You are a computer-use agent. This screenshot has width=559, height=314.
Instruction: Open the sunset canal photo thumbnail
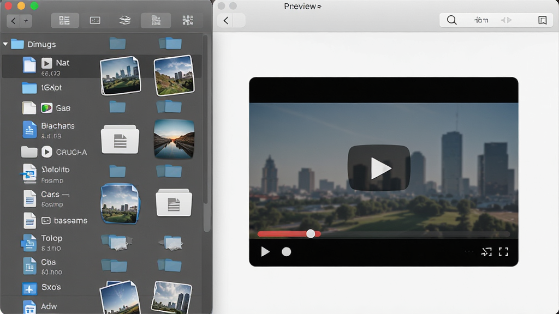(174, 139)
